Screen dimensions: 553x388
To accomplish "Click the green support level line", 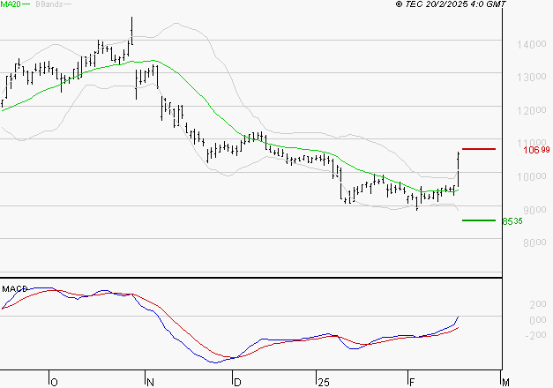I will tap(479, 220).
